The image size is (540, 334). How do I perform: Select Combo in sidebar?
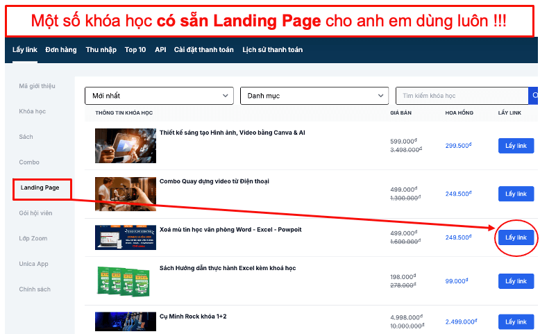(29, 162)
